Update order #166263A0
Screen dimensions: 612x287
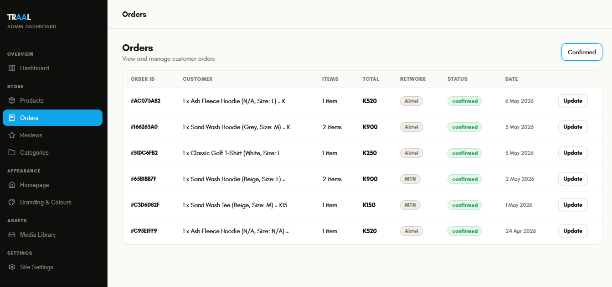point(573,127)
